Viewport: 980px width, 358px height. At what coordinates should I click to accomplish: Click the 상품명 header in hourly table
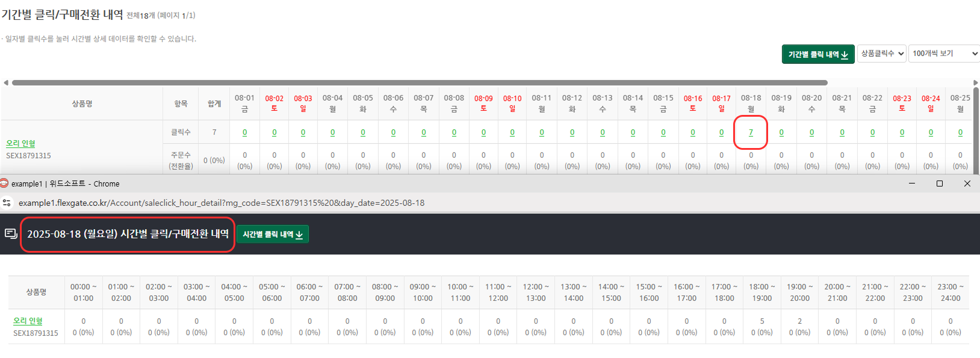click(36, 292)
